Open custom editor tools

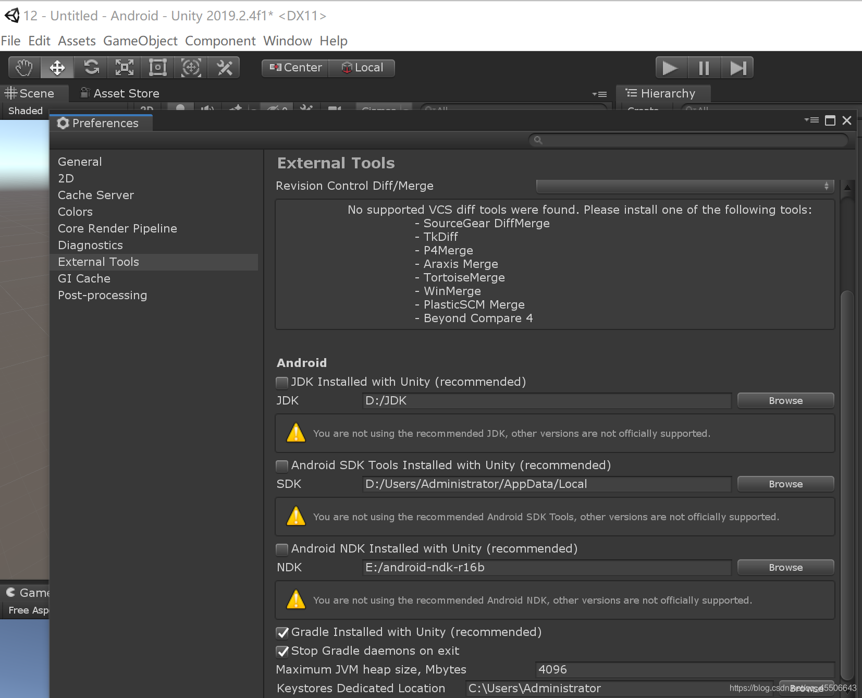[225, 68]
